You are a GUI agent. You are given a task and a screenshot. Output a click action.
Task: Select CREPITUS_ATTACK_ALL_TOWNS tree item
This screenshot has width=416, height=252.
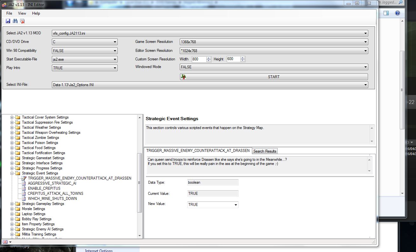(x=56, y=194)
